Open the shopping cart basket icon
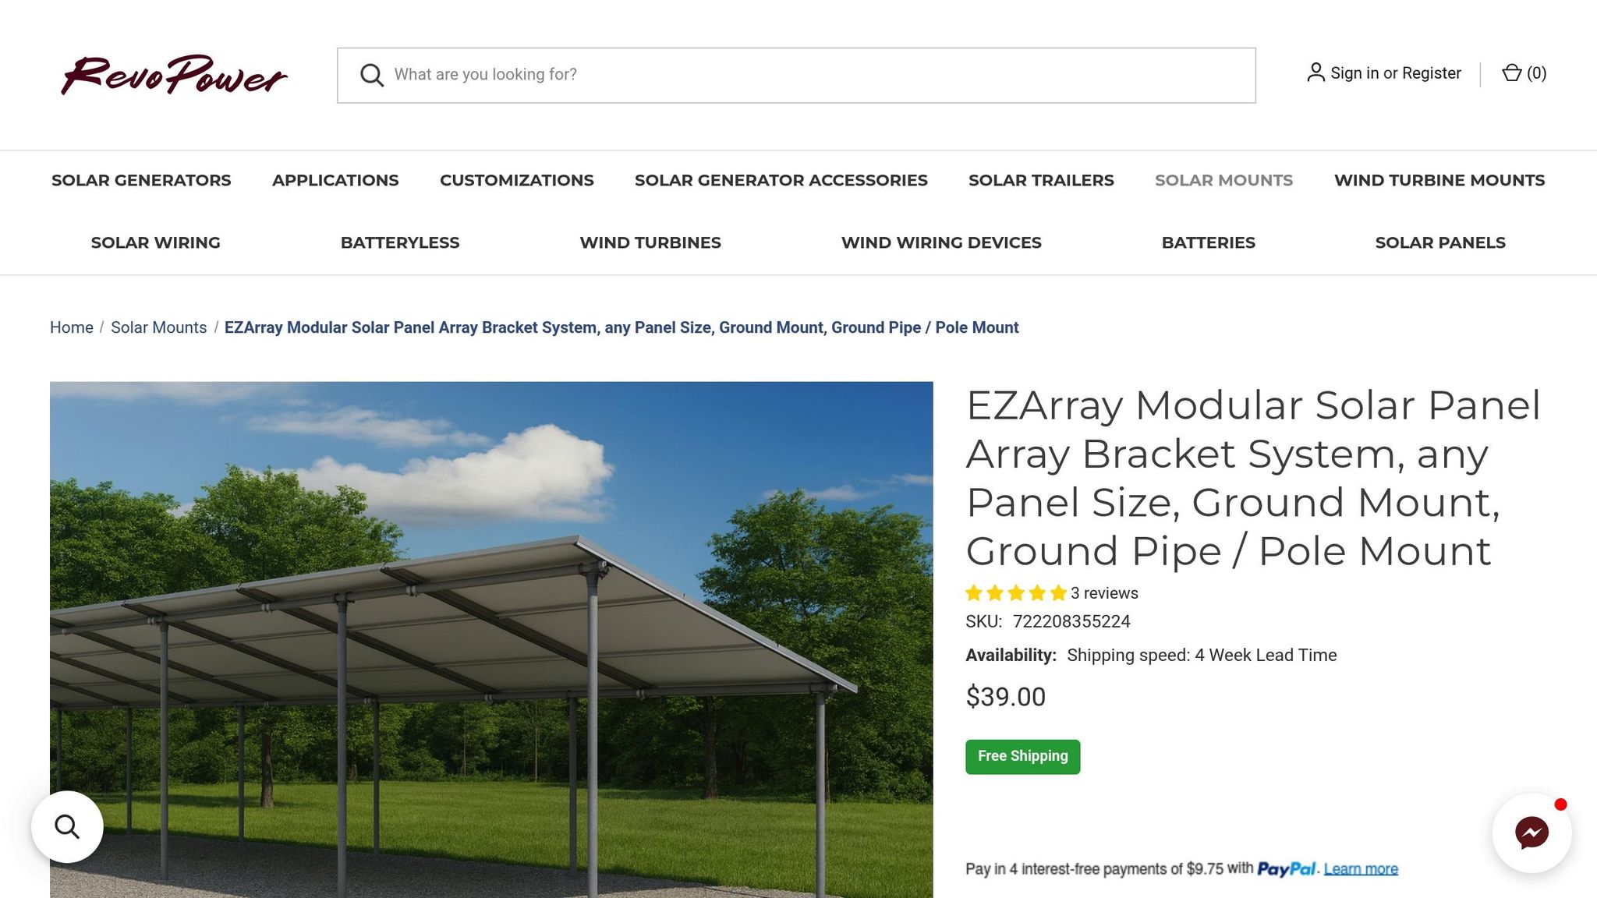The width and height of the screenshot is (1597, 898). (x=1511, y=72)
